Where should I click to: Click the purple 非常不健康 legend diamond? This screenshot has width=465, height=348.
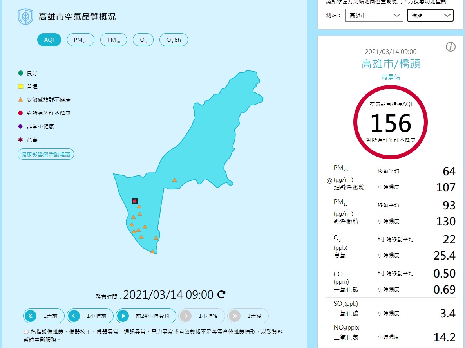tap(20, 126)
